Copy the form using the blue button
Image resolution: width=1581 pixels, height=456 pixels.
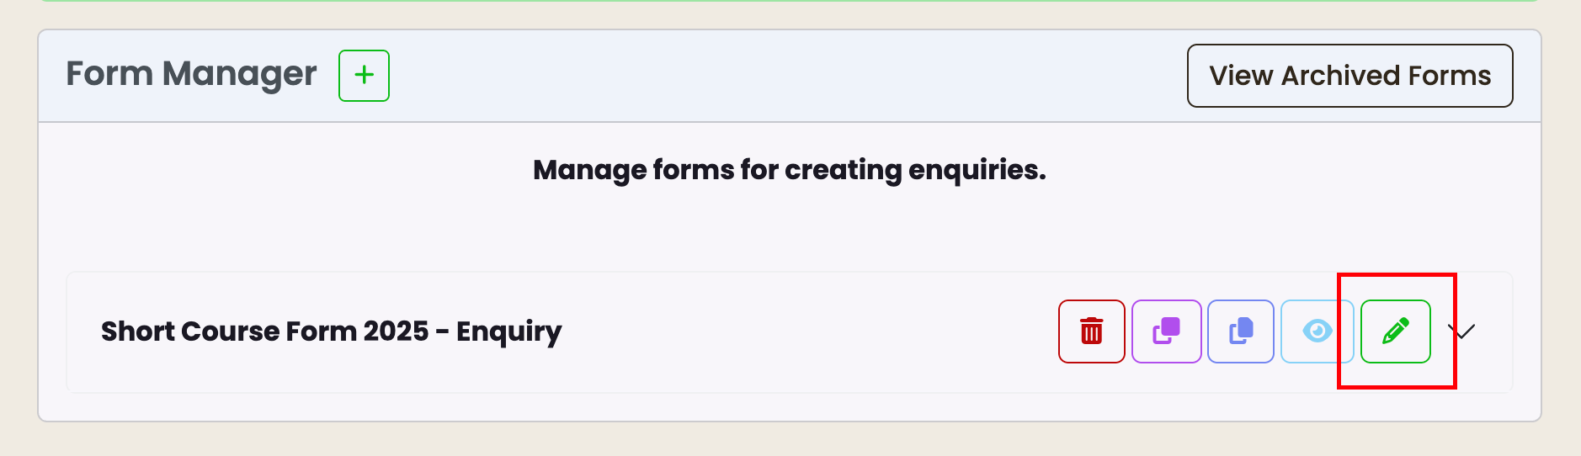(x=1241, y=331)
